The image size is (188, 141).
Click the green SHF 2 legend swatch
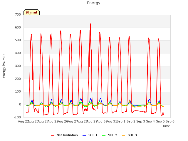[x=104, y=136]
